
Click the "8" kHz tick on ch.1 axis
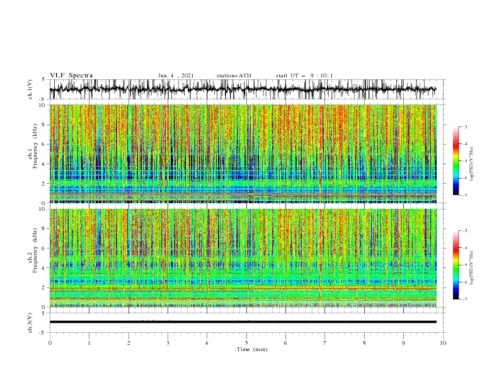point(44,125)
